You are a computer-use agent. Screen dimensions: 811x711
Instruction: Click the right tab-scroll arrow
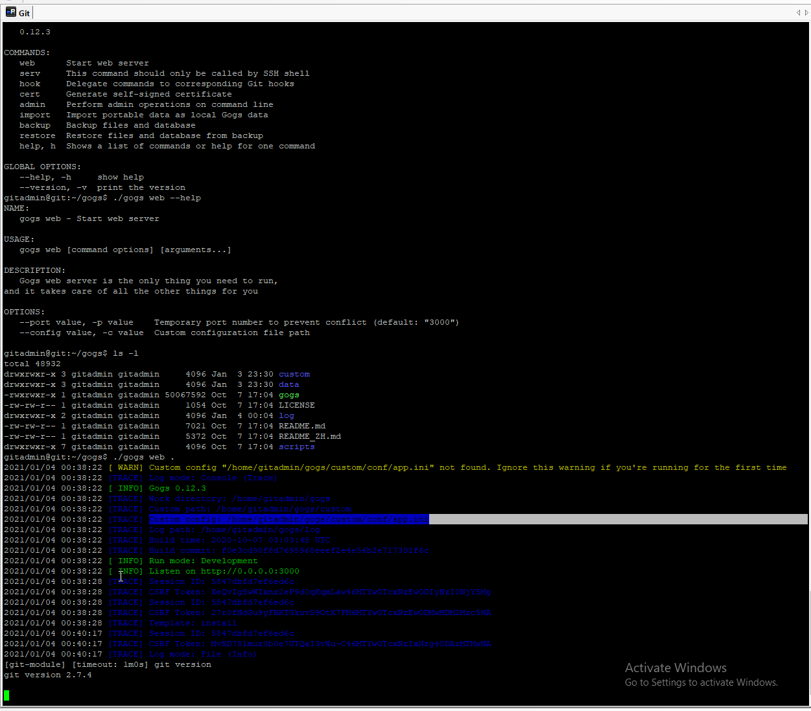point(806,12)
